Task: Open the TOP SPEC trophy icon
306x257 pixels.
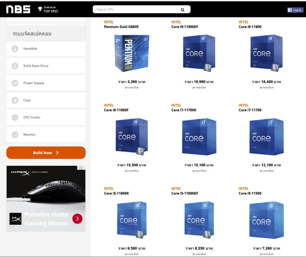Action: (40, 9)
